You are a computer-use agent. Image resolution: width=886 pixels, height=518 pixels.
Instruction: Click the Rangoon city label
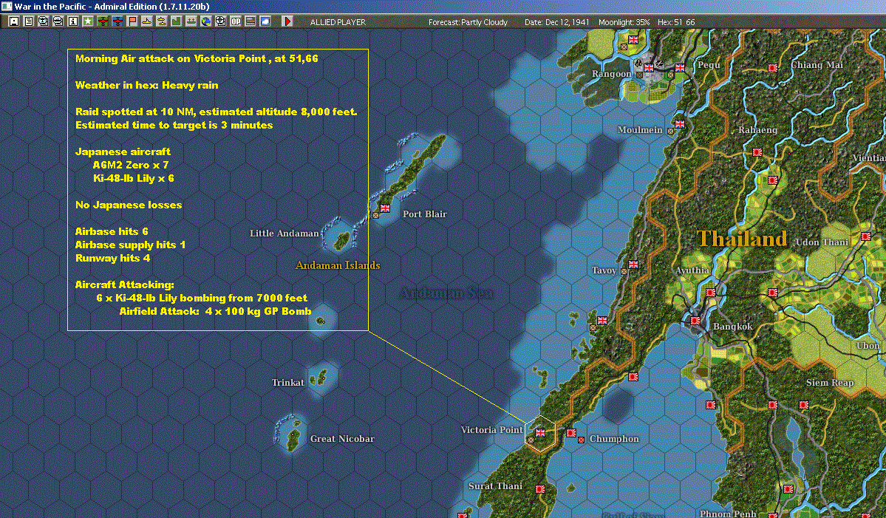pyautogui.click(x=611, y=74)
